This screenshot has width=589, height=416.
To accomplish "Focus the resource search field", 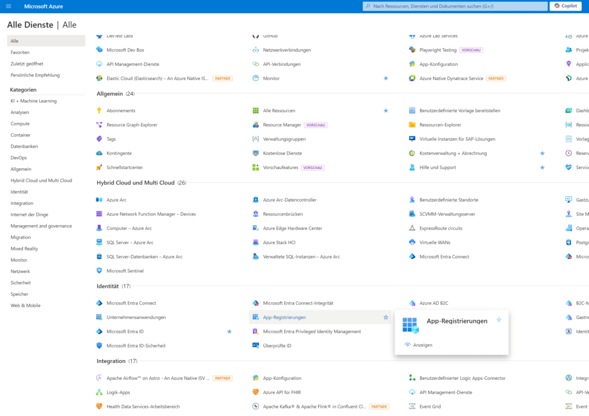I will [x=454, y=6].
